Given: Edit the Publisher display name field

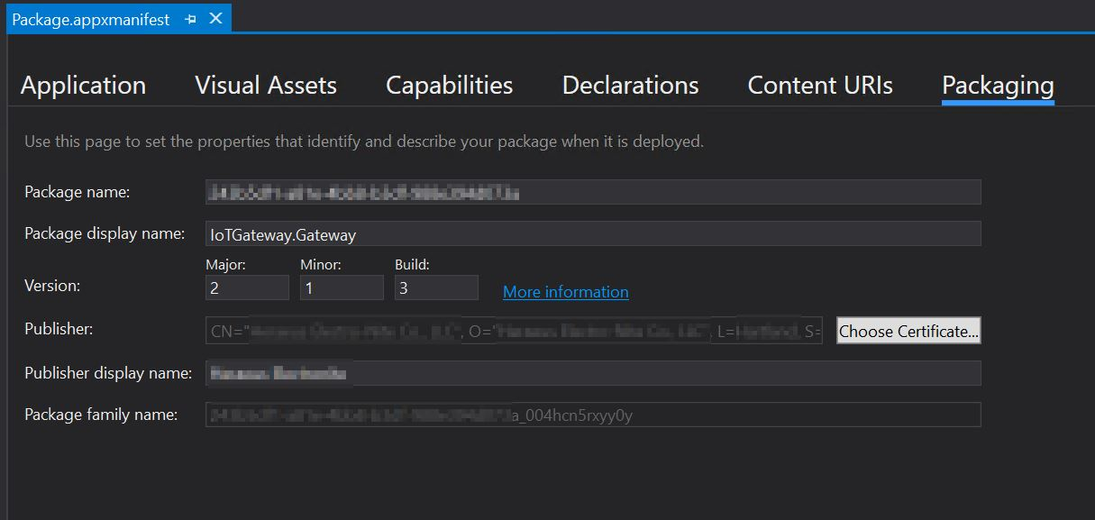Looking at the screenshot, I should 593,373.
